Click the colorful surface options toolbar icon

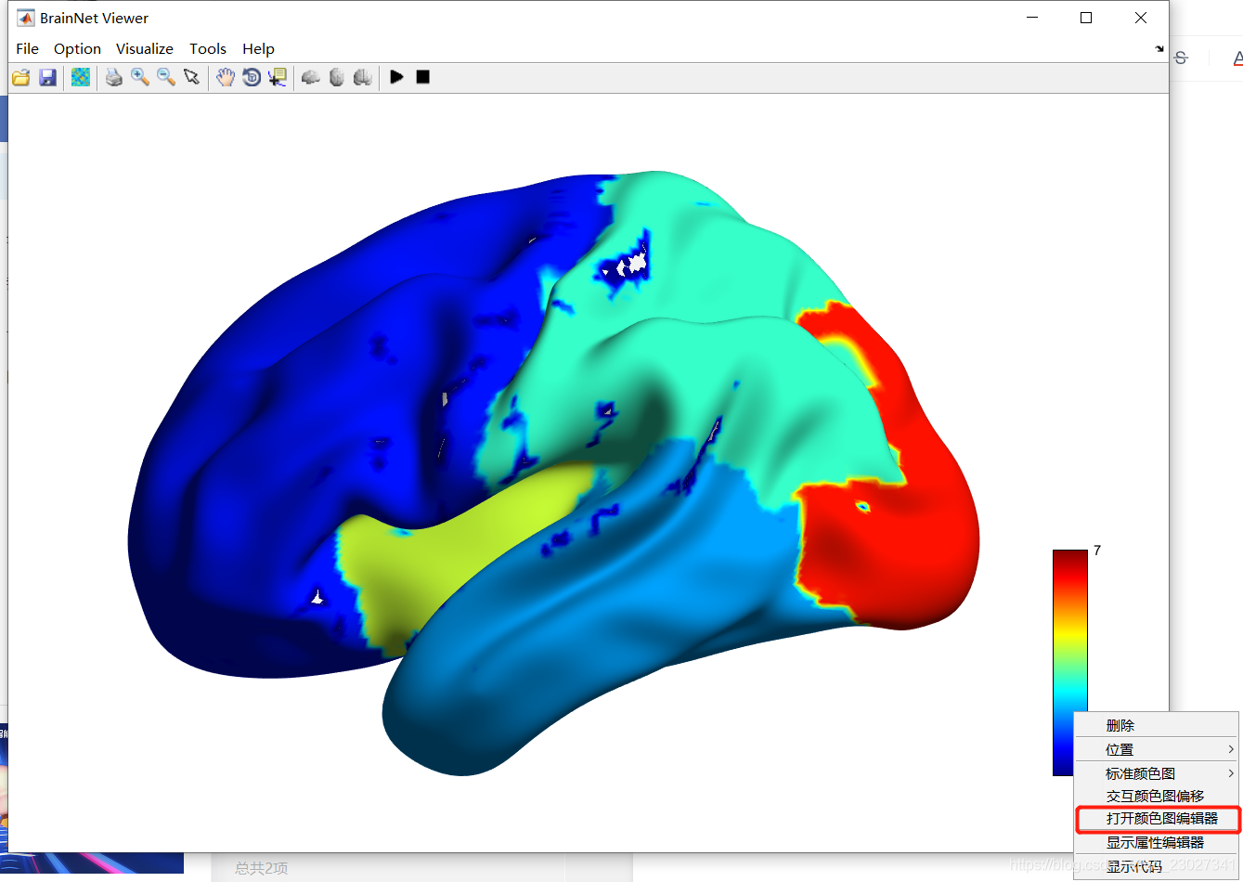point(81,77)
